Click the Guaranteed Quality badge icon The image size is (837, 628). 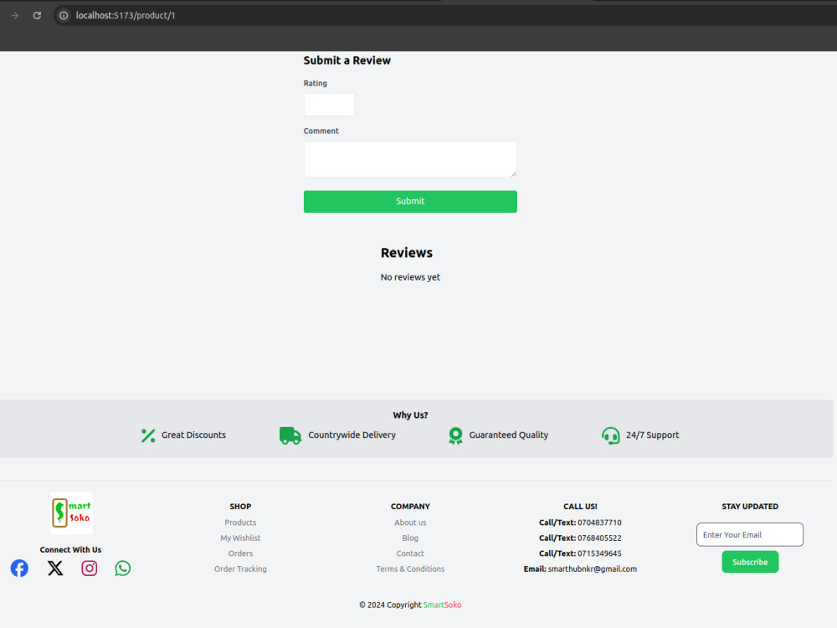tap(455, 435)
